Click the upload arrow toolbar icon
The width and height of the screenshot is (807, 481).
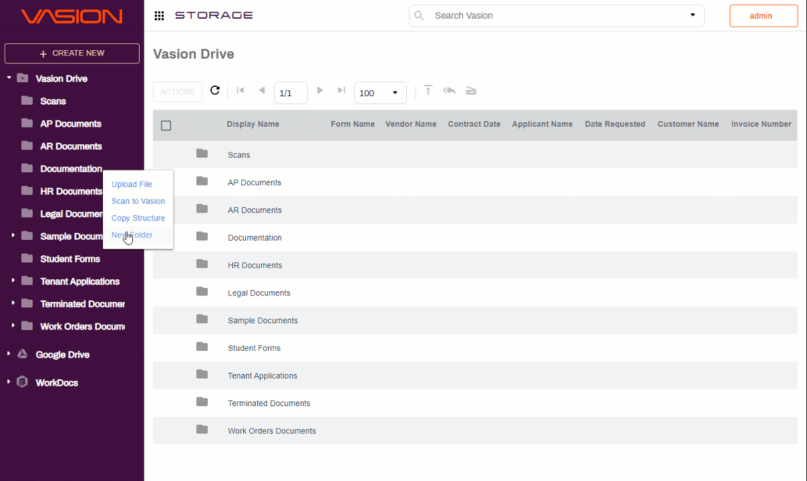pos(428,90)
